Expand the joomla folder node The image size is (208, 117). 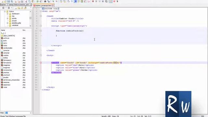7,19
